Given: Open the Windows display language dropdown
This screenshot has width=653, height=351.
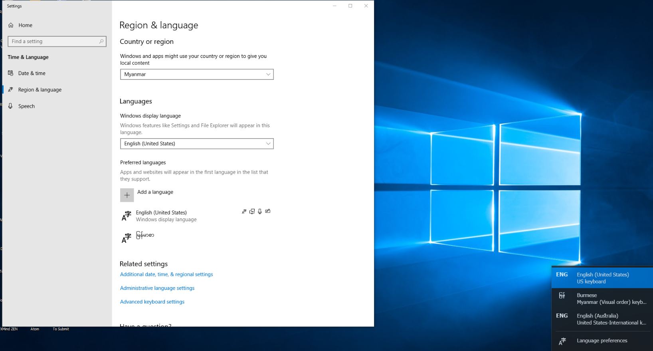Looking at the screenshot, I should point(197,144).
